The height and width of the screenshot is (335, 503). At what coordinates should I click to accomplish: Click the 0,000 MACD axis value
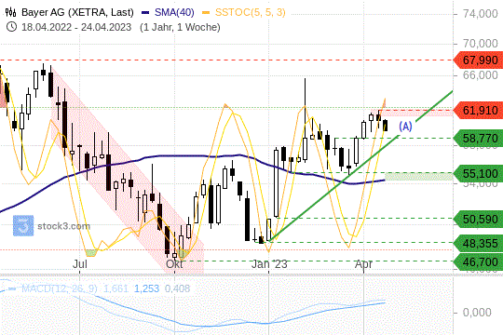(477, 313)
